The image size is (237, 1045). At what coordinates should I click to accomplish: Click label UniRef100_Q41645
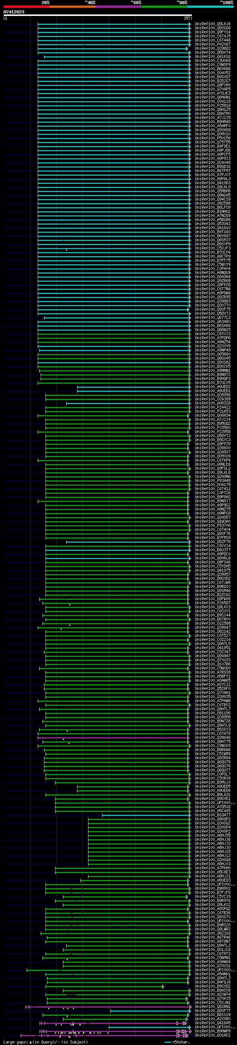(x=213, y=1023)
